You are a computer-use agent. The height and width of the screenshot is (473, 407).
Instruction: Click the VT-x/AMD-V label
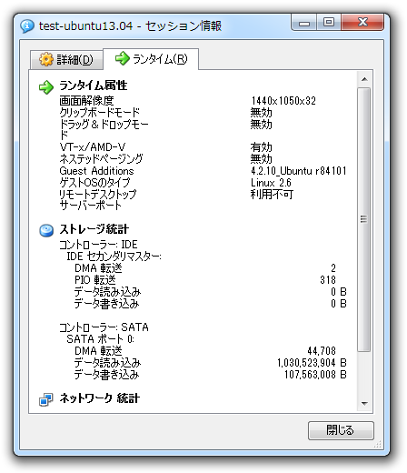tap(93, 147)
